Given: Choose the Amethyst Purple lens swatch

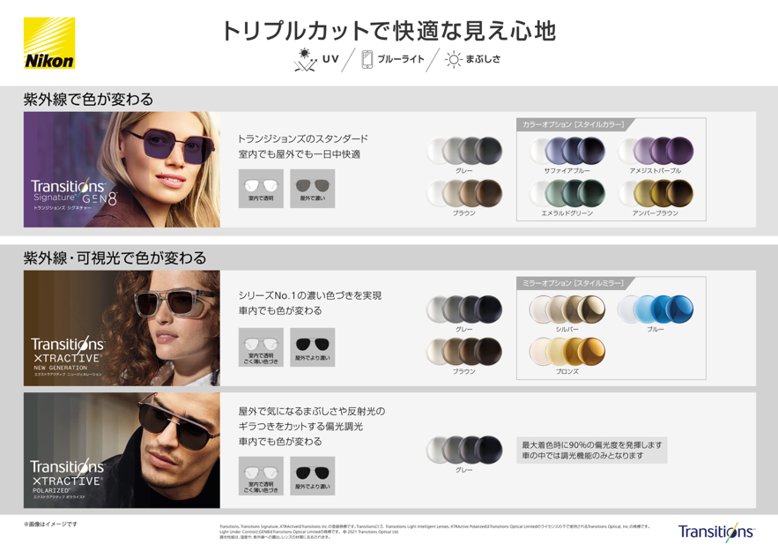Looking at the screenshot, I should pos(656,155).
